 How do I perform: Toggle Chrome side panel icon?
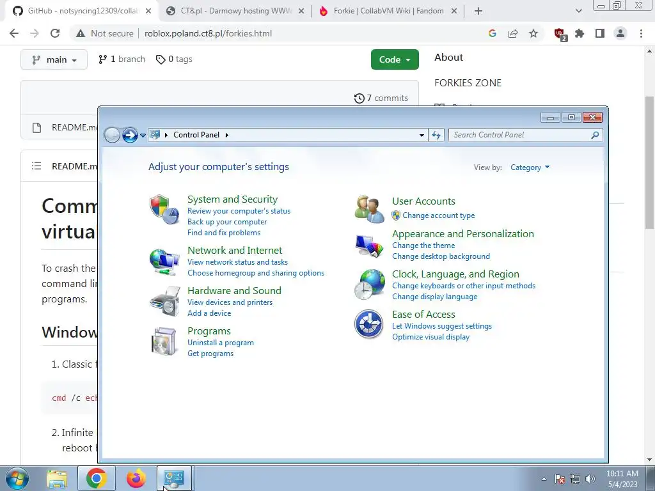click(x=600, y=33)
